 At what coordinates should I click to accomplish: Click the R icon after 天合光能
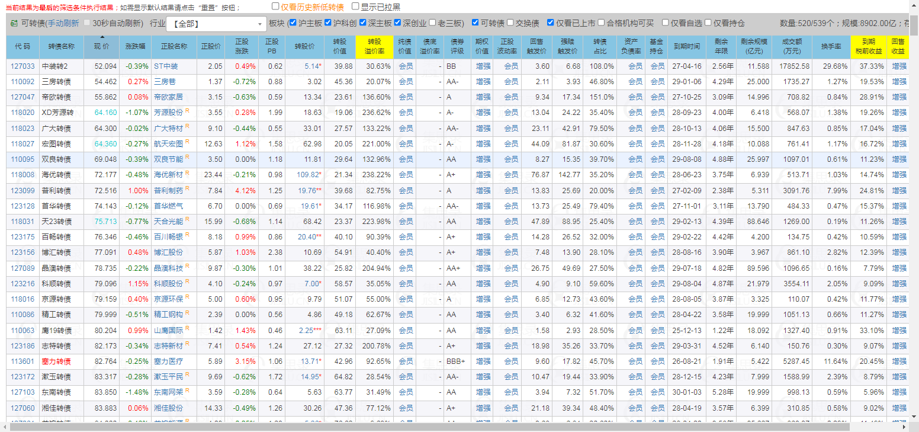pos(188,219)
